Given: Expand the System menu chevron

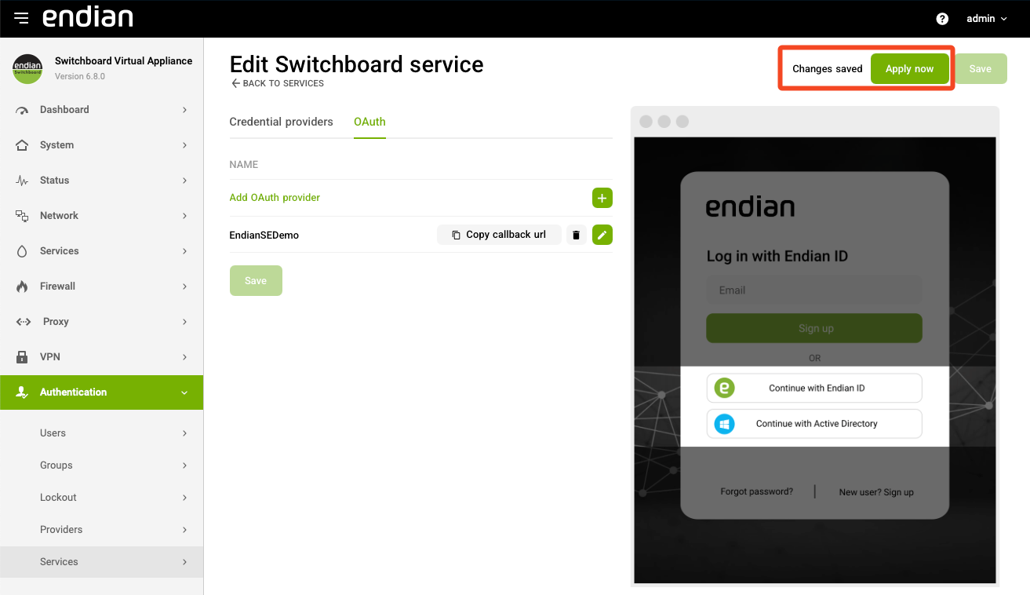Looking at the screenshot, I should pos(184,145).
